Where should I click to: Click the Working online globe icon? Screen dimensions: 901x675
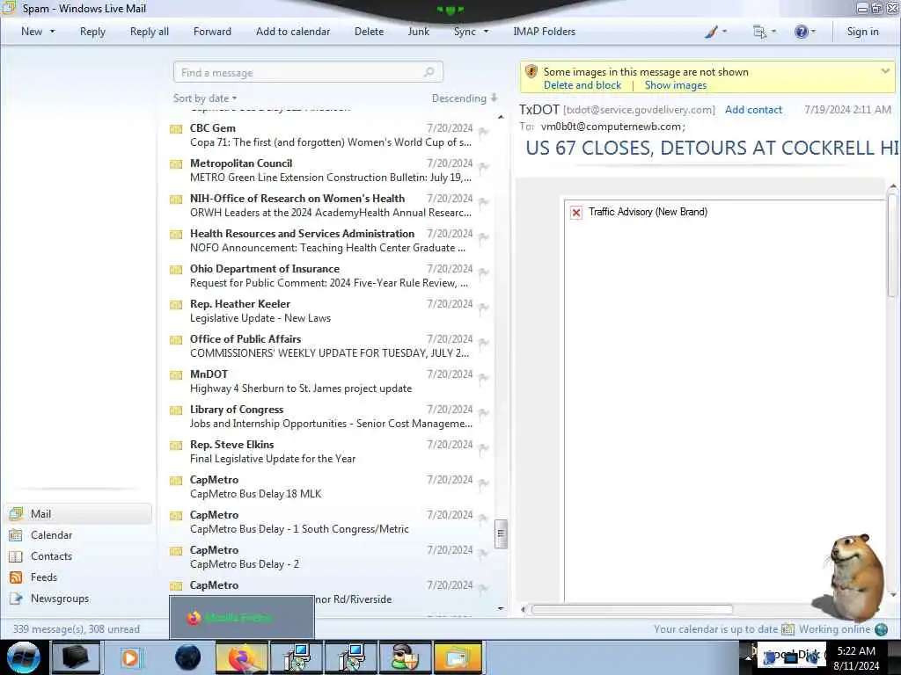click(881, 629)
